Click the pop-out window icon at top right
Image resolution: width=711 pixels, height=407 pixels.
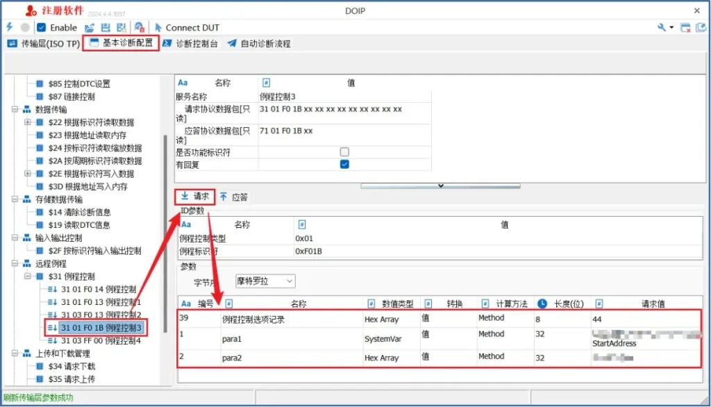click(x=702, y=28)
